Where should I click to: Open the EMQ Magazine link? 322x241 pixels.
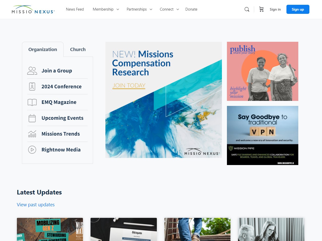59,102
